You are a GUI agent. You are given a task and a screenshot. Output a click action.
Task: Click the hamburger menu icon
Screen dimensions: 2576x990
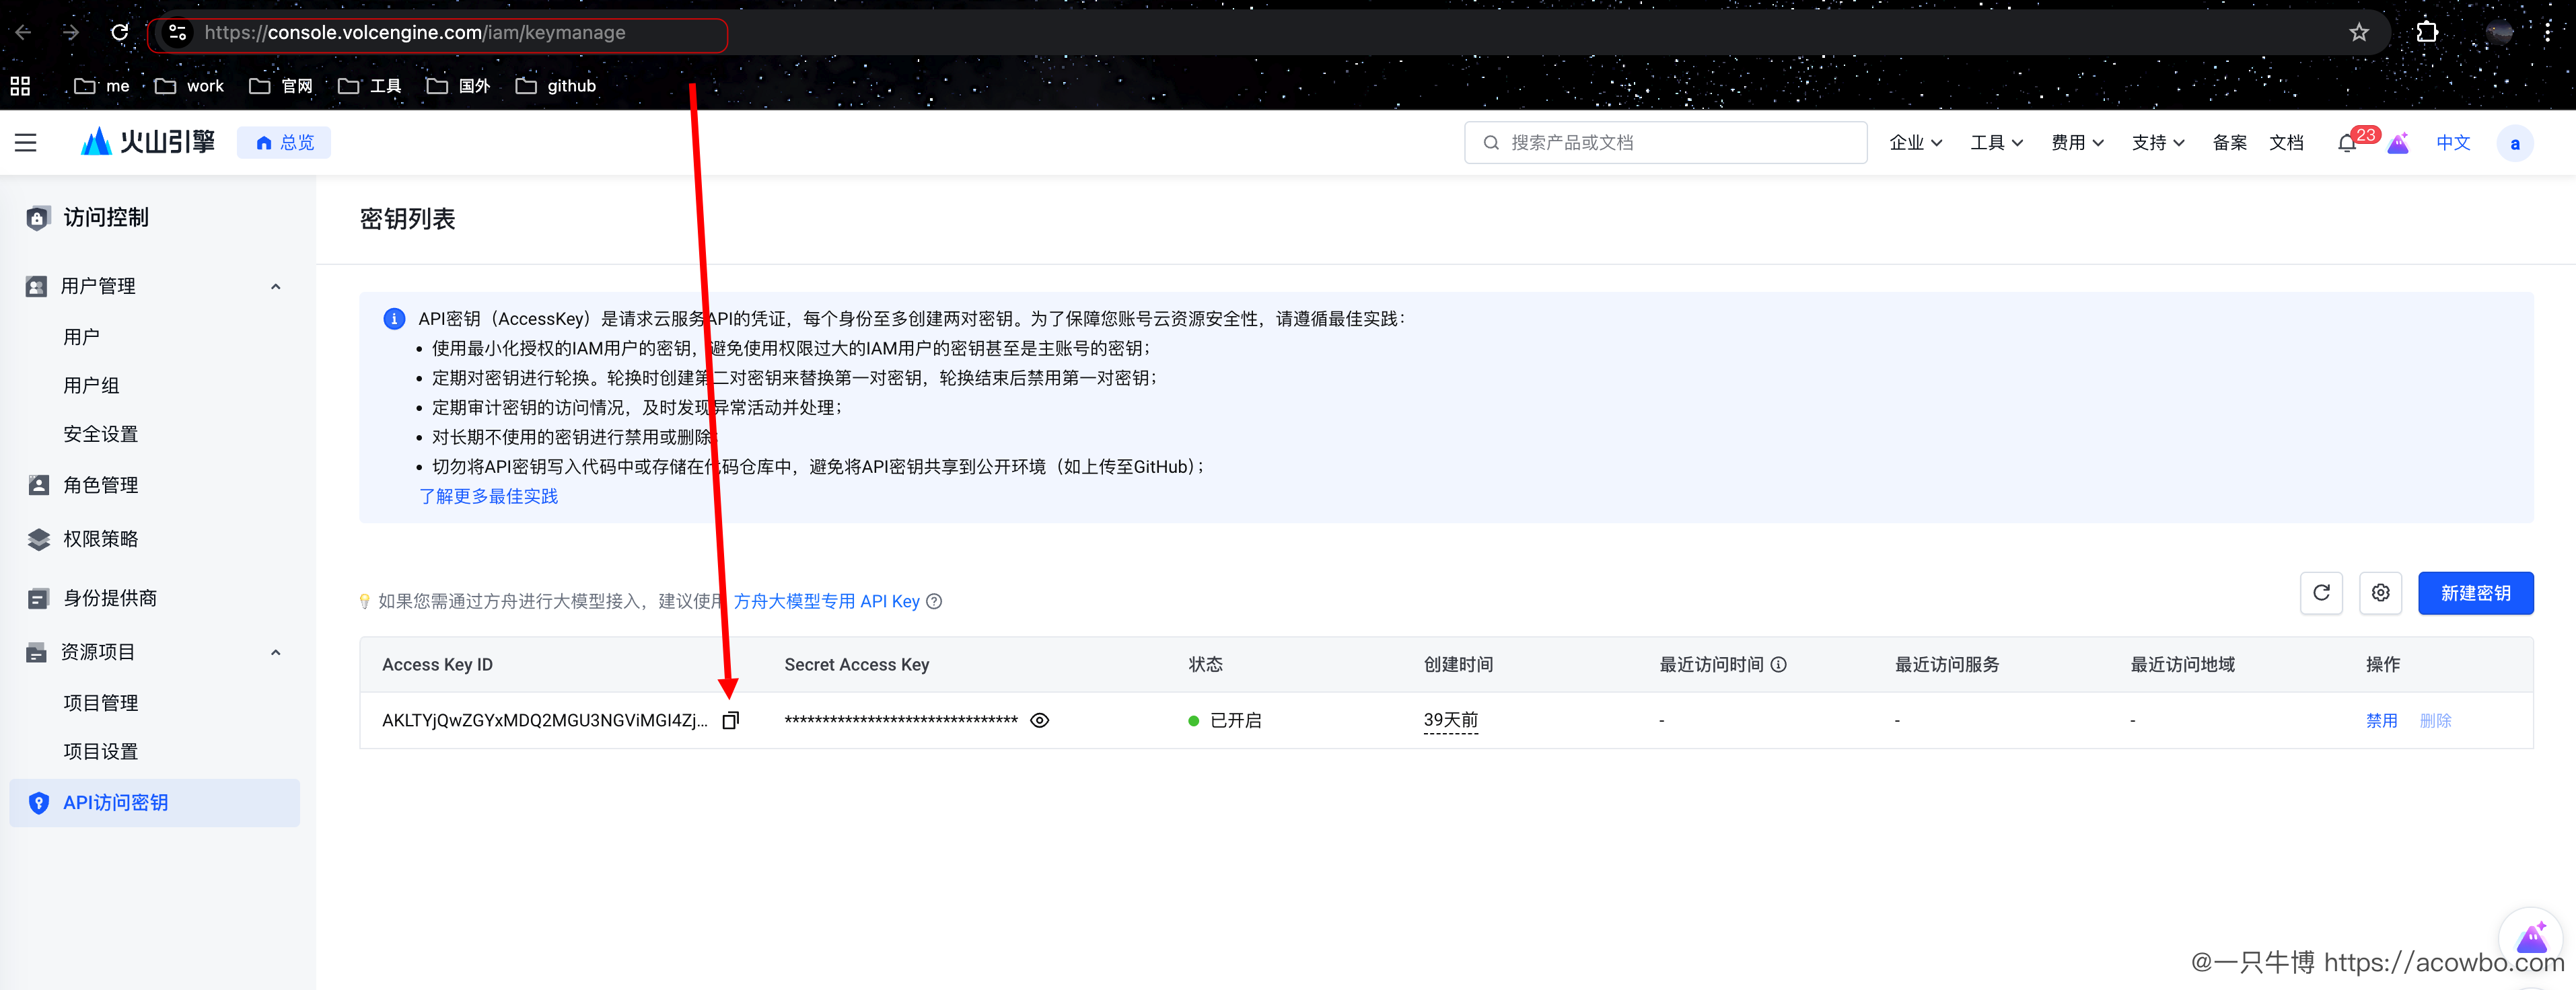point(26,143)
